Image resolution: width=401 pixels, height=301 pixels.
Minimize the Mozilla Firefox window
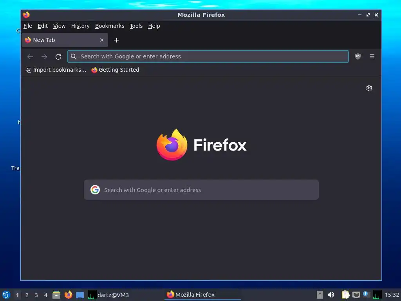pyautogui.click(x=359, y=15)
